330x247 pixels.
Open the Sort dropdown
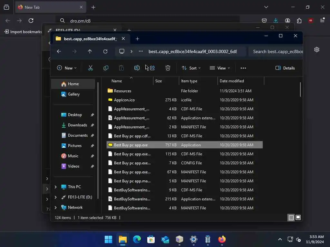tap(191, 68)
